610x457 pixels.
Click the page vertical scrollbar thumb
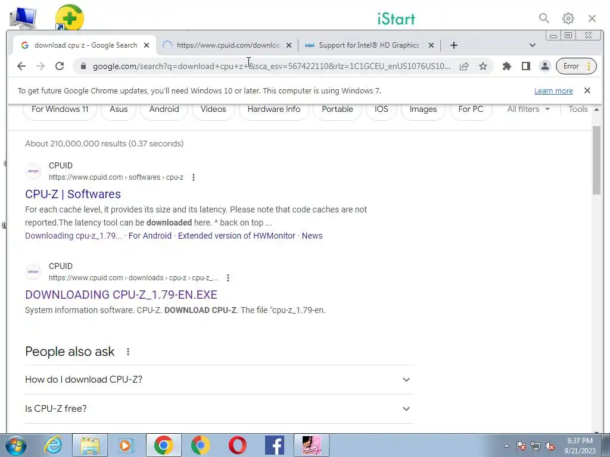pos(596,160)
